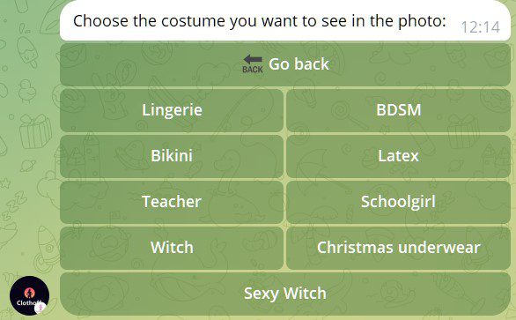Screen dimensions: 516x320
Task: Choose the Latex option
Action: pyautogui.click(x=398, y=156)
